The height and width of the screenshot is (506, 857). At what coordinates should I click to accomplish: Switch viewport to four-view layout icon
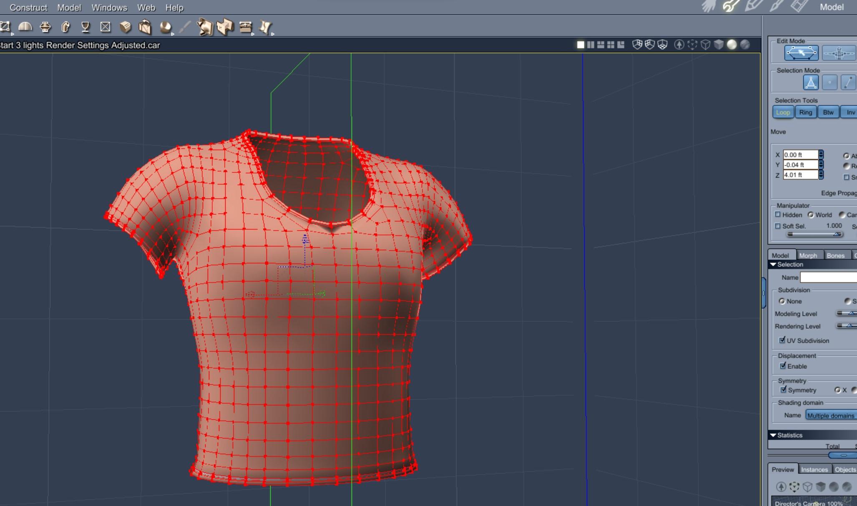[x=611, y=45]
